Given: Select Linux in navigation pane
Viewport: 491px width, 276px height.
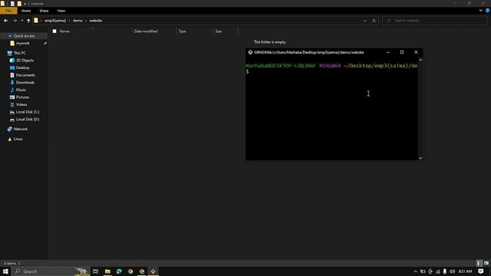Looking at the screenshot, I should [18, 139].
